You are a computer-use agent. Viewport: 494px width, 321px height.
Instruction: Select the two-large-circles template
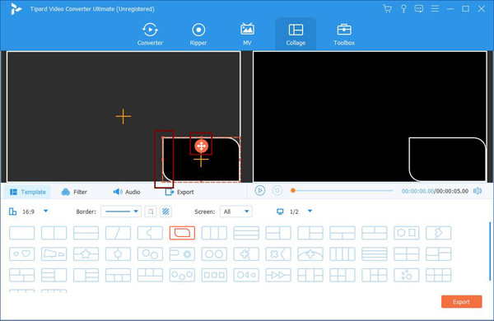pyautogui.click(x=214, y=254)
